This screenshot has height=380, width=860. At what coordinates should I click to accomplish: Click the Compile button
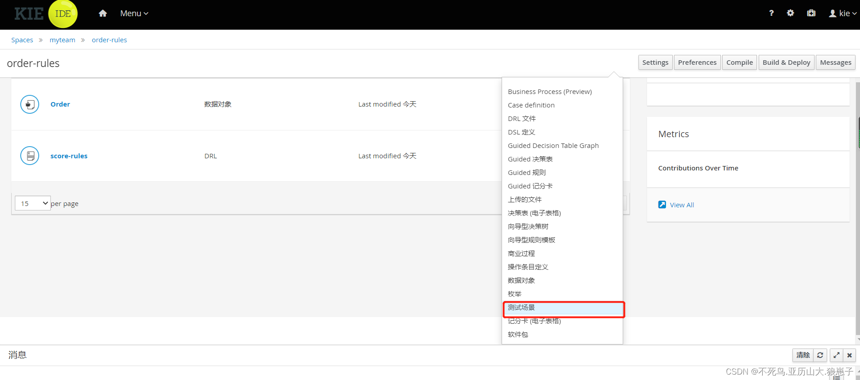[x=739, y=63]
